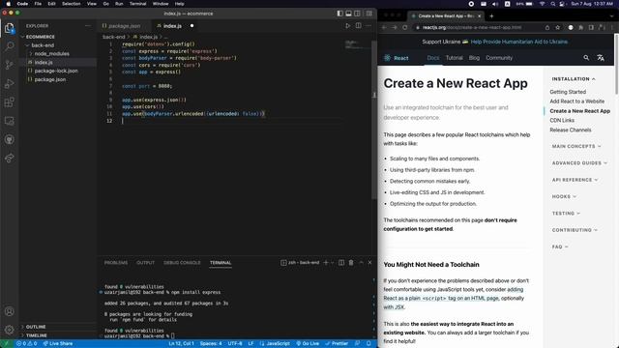Open Getting Started docs link
619x348 pixels.
coord(568,92)
